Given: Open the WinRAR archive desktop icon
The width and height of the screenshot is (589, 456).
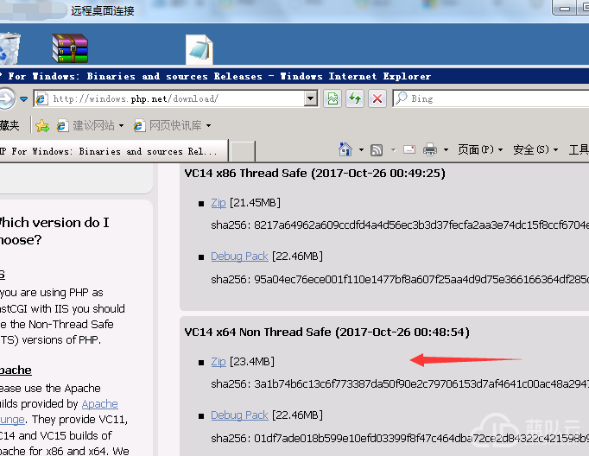Looking at the screenshot, I should click(x=70, y=48).
